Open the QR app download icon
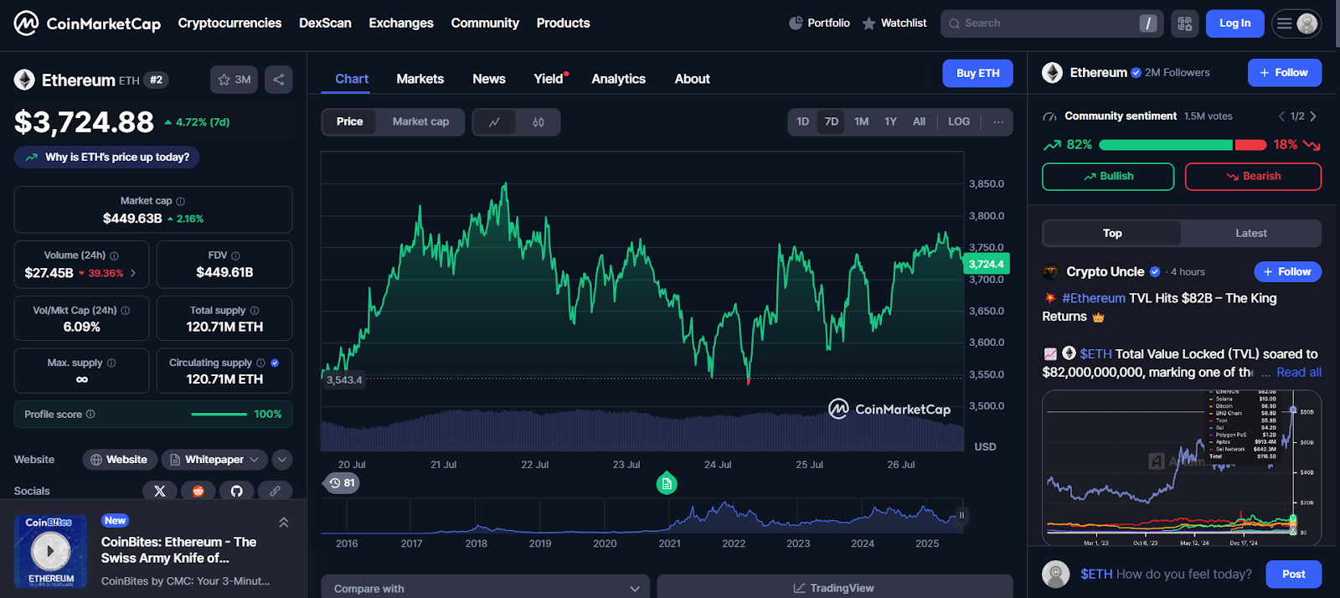The image size is (1340, 598). point(1184,23)
